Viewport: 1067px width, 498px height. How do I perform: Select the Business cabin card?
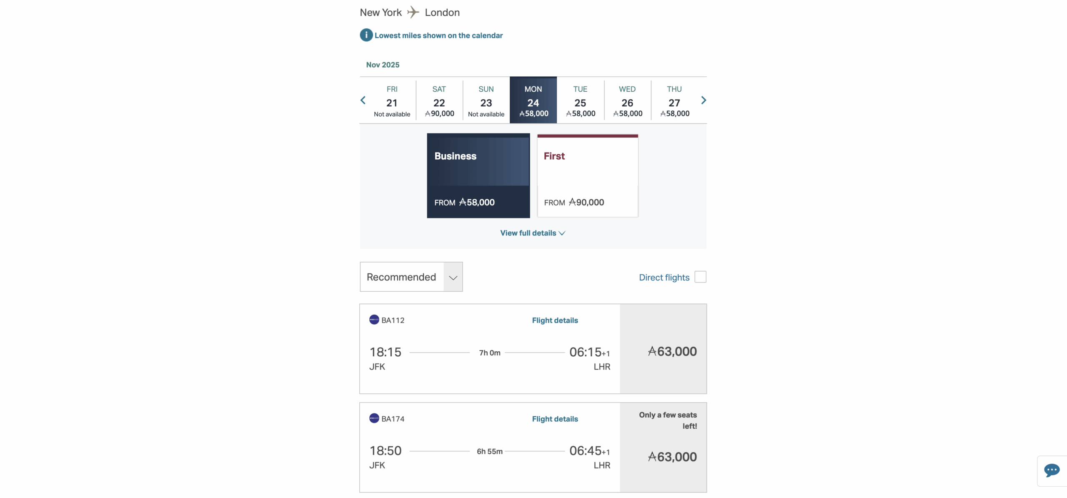click(x=478, y=175)
